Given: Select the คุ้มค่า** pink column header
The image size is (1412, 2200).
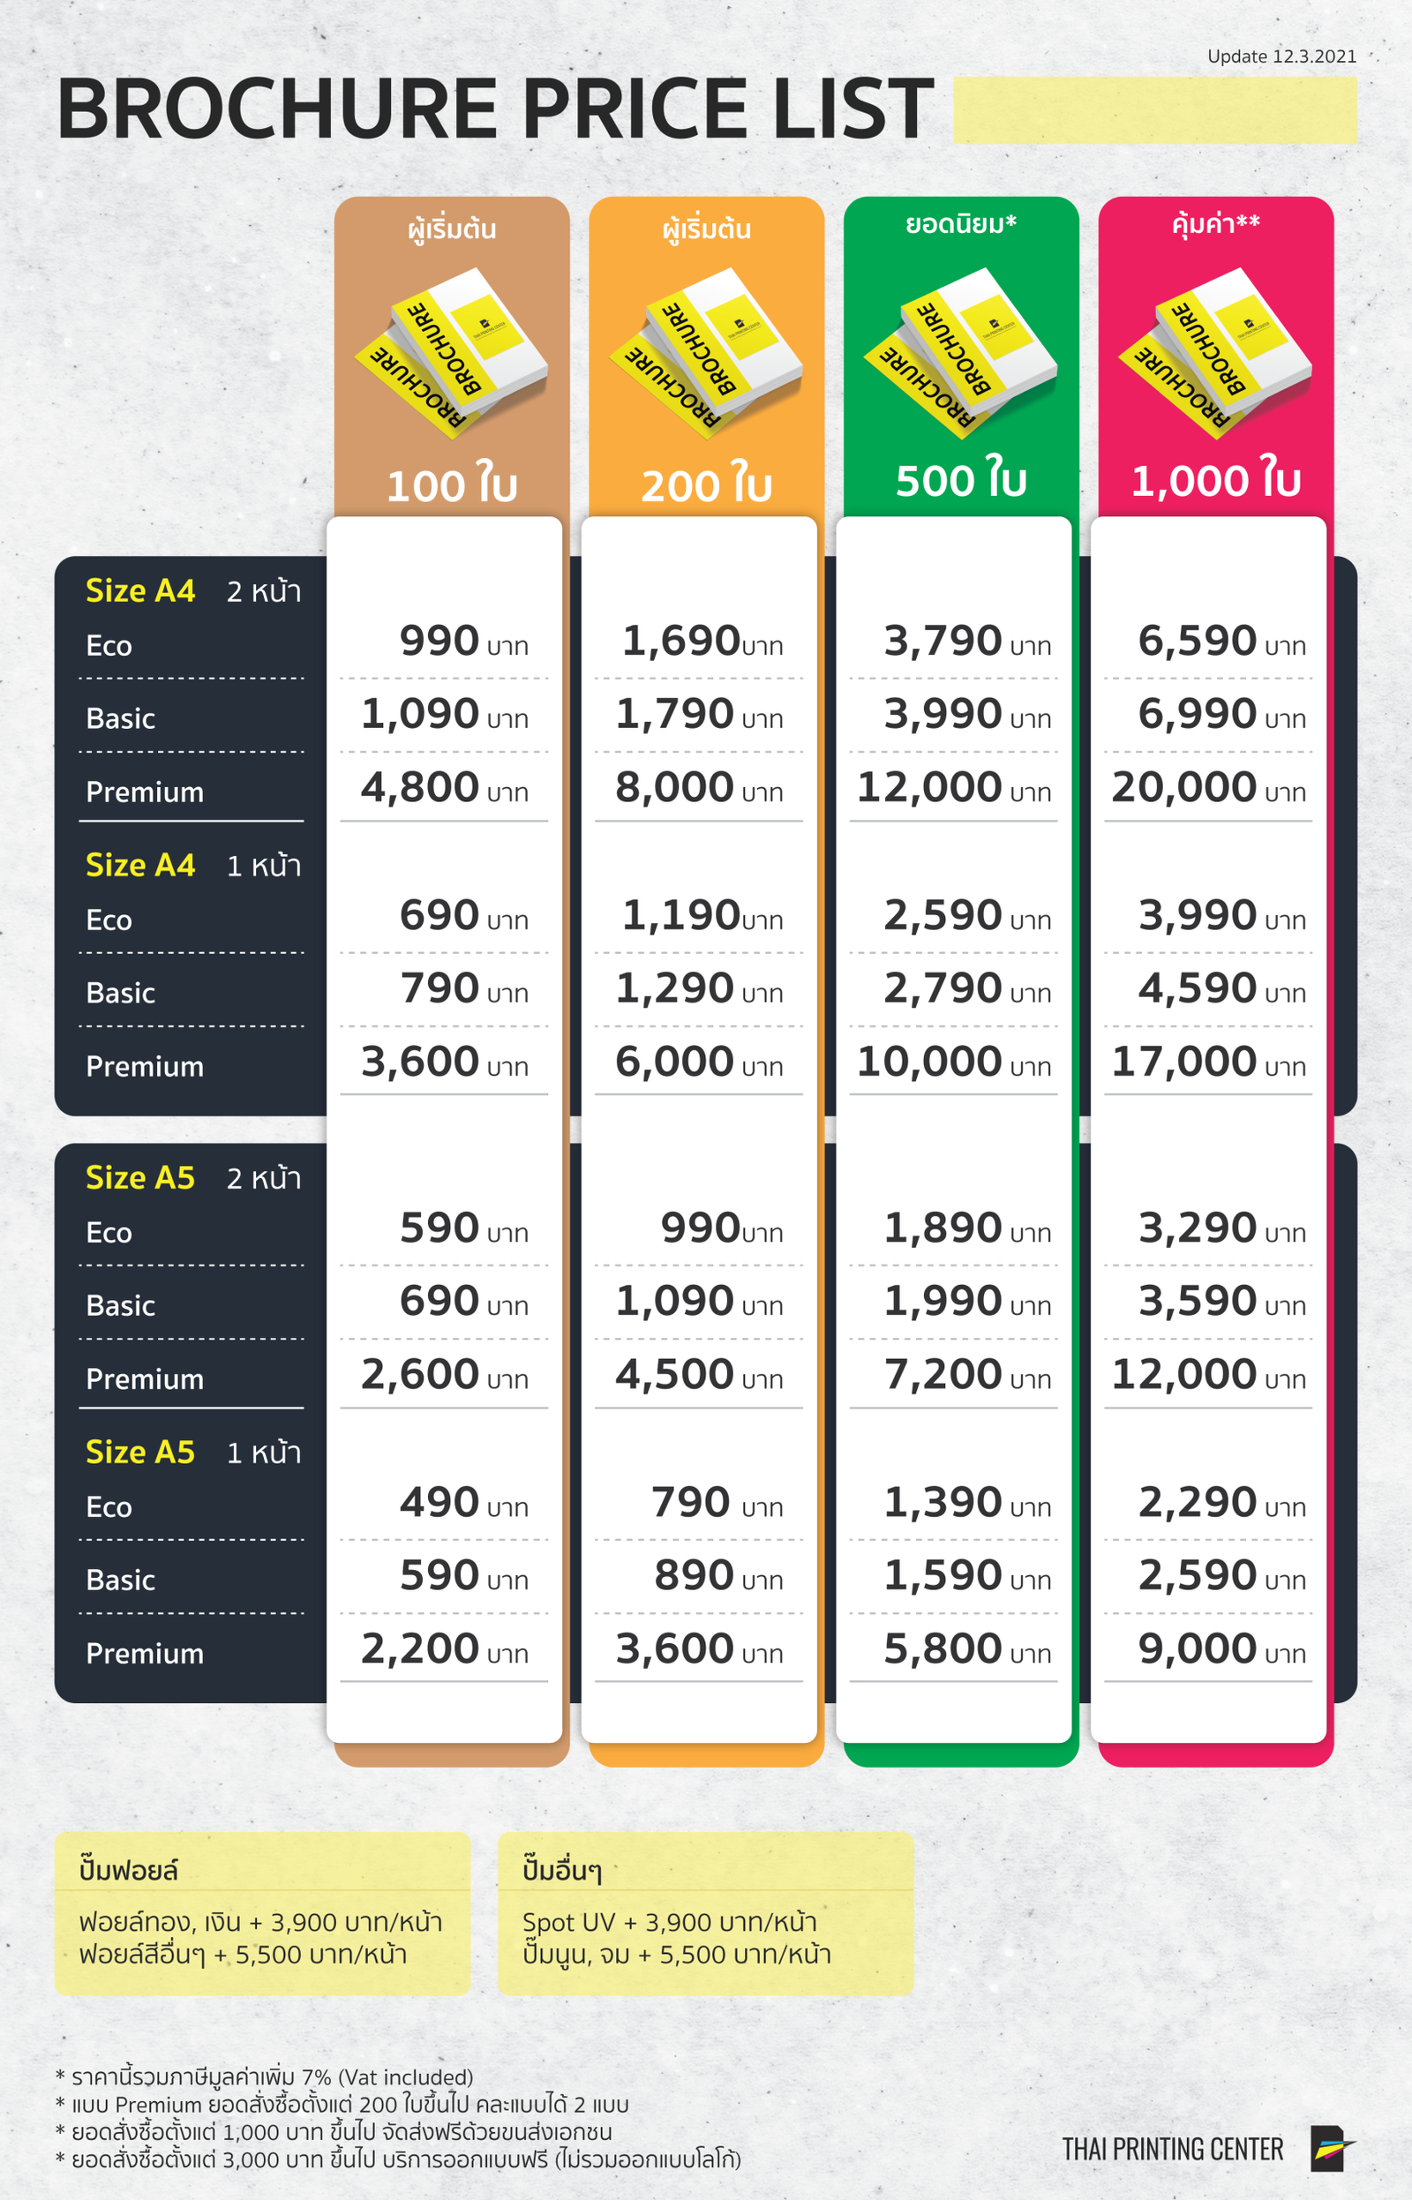Looking at the screenshot, I should [1216, 223].
